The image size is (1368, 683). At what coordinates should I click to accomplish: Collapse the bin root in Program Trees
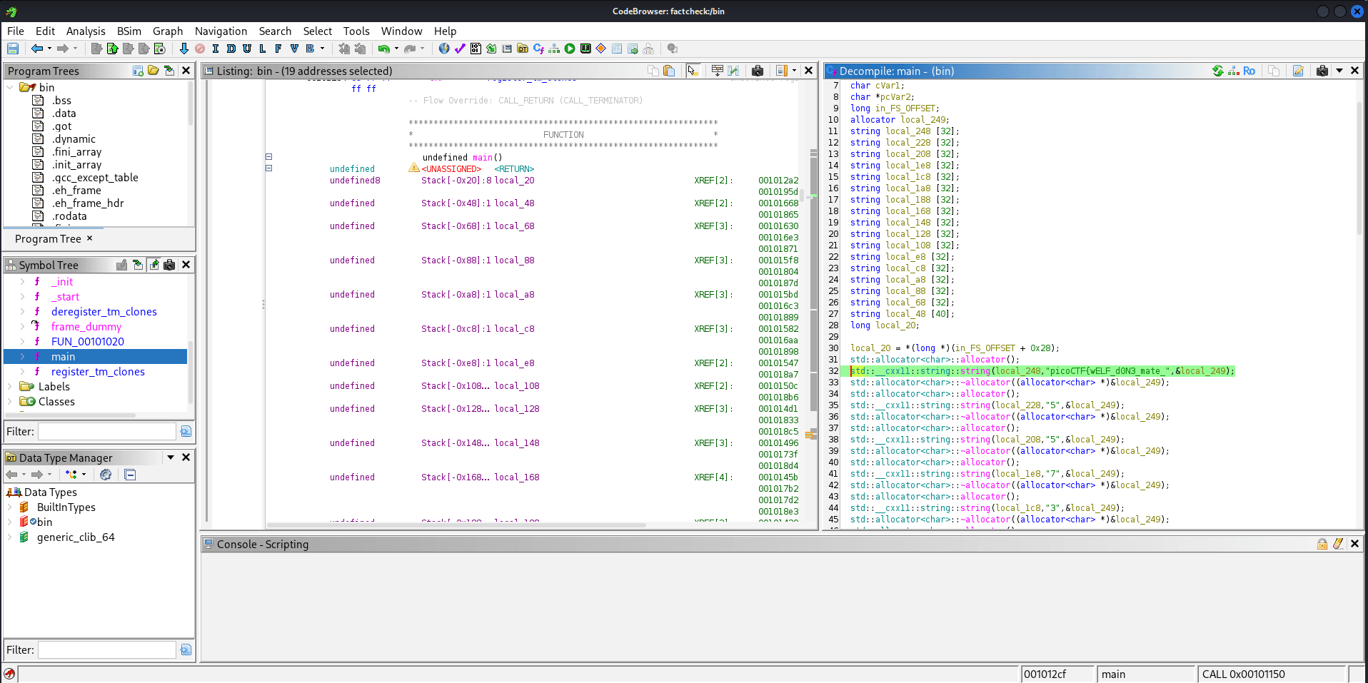coord(9,87)
